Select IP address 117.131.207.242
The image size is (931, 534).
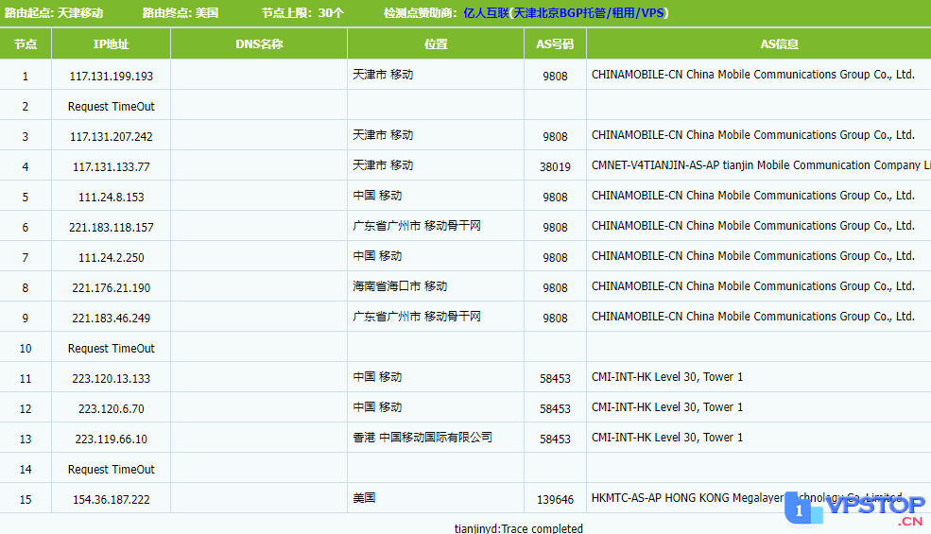click(x=111, y=137)
